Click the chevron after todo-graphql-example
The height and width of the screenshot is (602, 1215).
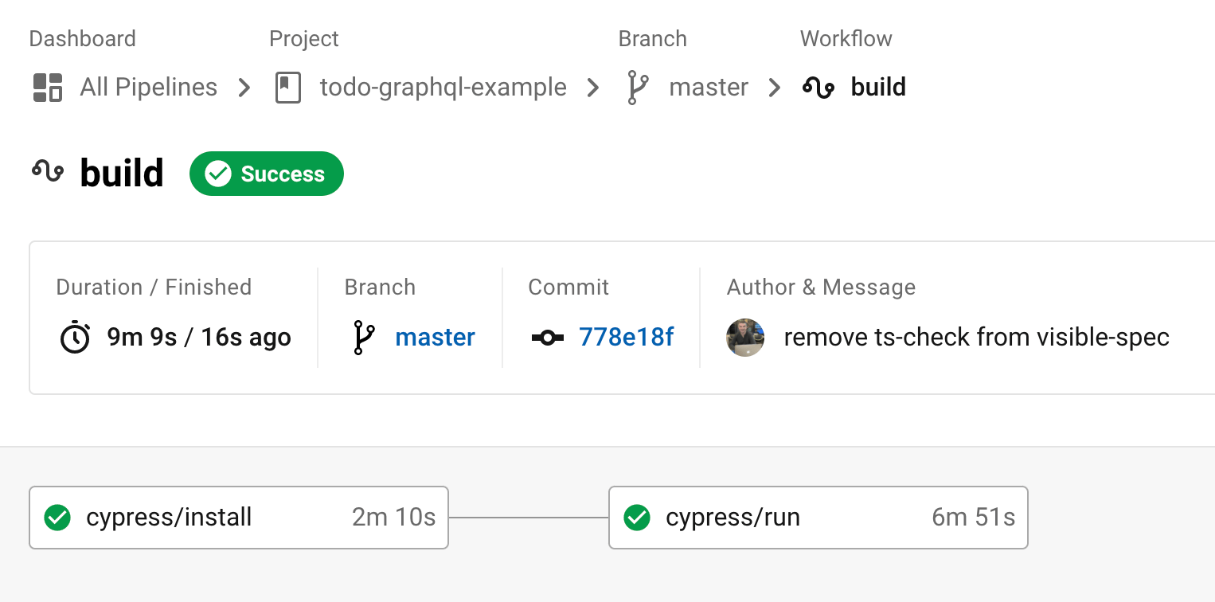pyautogui.click(x=592, y=88)
